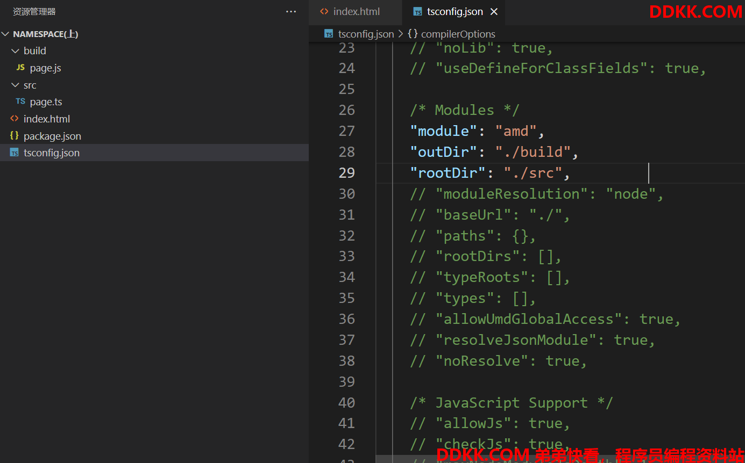Viewport: 745px width, 463px height.
Task: Switch to the tsconfig.json editor tab
Action: (x=453, y=12)
